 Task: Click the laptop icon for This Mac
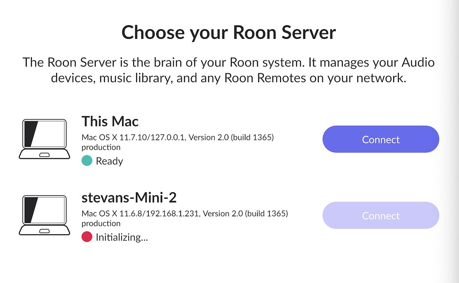43,138
